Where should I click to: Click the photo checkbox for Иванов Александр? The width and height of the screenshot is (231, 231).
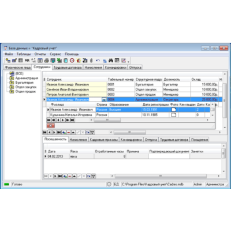point(174,110)
